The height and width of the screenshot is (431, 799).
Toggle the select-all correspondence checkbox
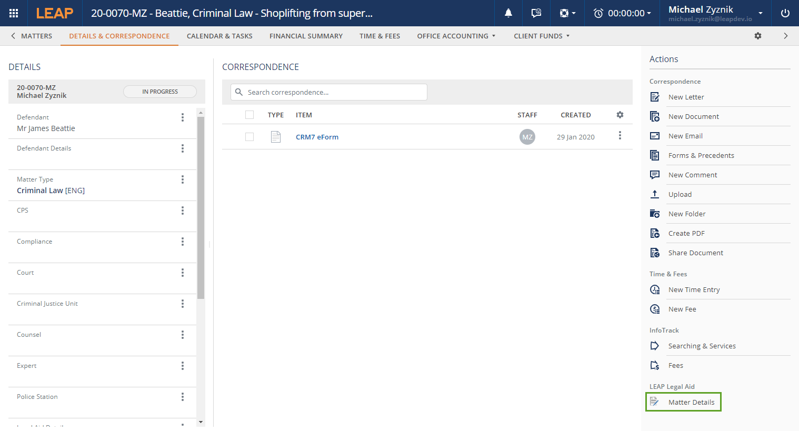[249, 115]
